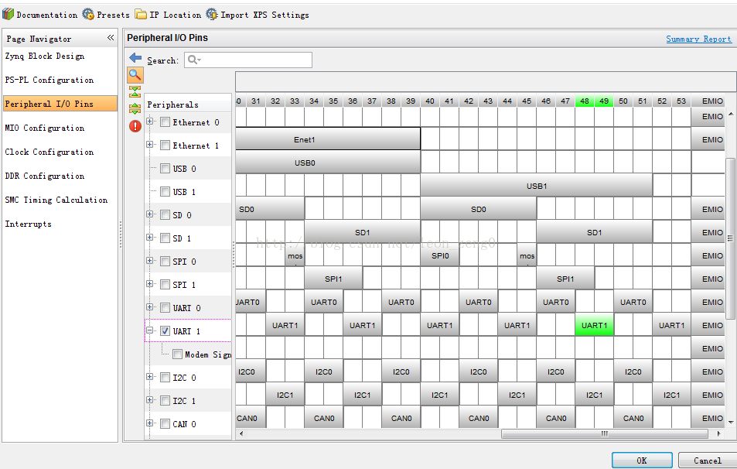This screenshot has height=469, width=737.
Task: Open the IP Location folder icon
Action: click(x=141, y=14)
